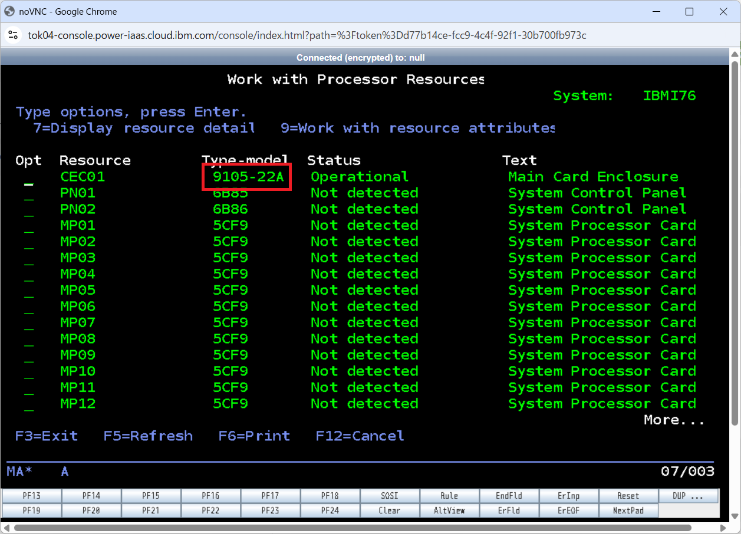This screenshot has width=741, height=534.
Task: Click the Connected (encrypted) status bar
Action: point(360,58)
